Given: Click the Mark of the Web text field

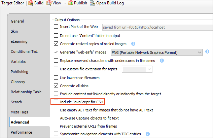Looking at the screenshot, I should click(x=157, y=27).
